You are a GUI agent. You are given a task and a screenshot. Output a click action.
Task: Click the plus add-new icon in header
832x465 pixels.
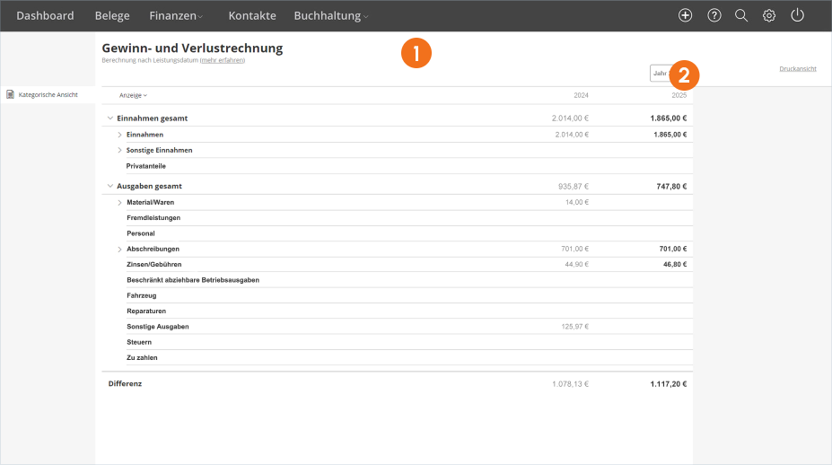tap(685, 15)
